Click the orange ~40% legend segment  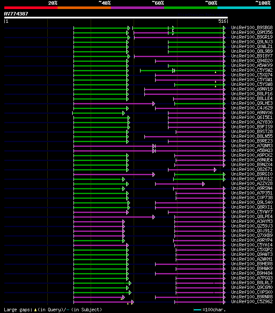tap(84, 8)
